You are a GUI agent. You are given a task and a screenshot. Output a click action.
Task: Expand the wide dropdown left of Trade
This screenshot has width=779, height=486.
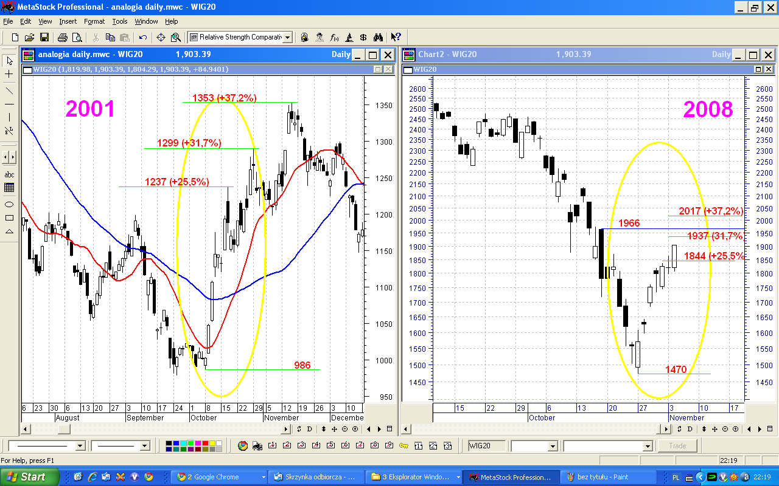(x=648, y=446)
